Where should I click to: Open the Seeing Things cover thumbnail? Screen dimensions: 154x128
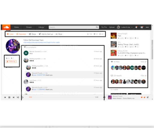pos(114,44)
